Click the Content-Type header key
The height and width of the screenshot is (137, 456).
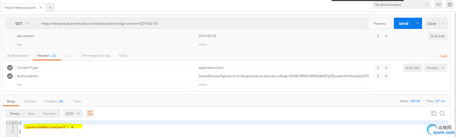(x=102, y=68)
